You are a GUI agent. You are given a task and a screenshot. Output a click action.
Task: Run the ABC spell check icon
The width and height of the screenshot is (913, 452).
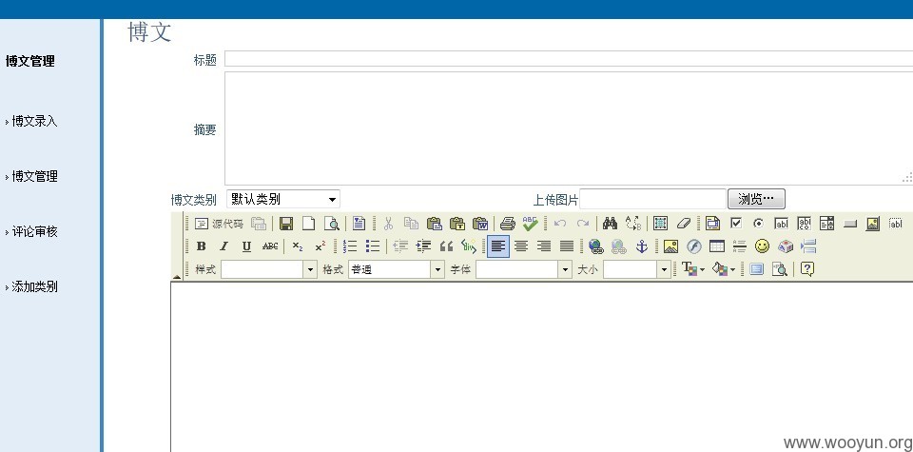(531, 224)
